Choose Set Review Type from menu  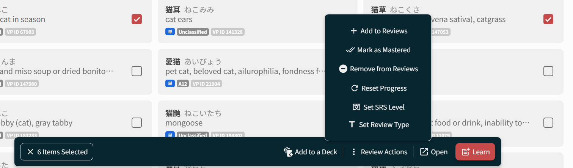(x=383, y=125)
